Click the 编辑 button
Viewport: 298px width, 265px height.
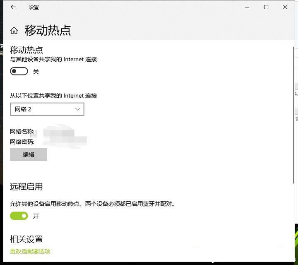(x=29, y=154)
